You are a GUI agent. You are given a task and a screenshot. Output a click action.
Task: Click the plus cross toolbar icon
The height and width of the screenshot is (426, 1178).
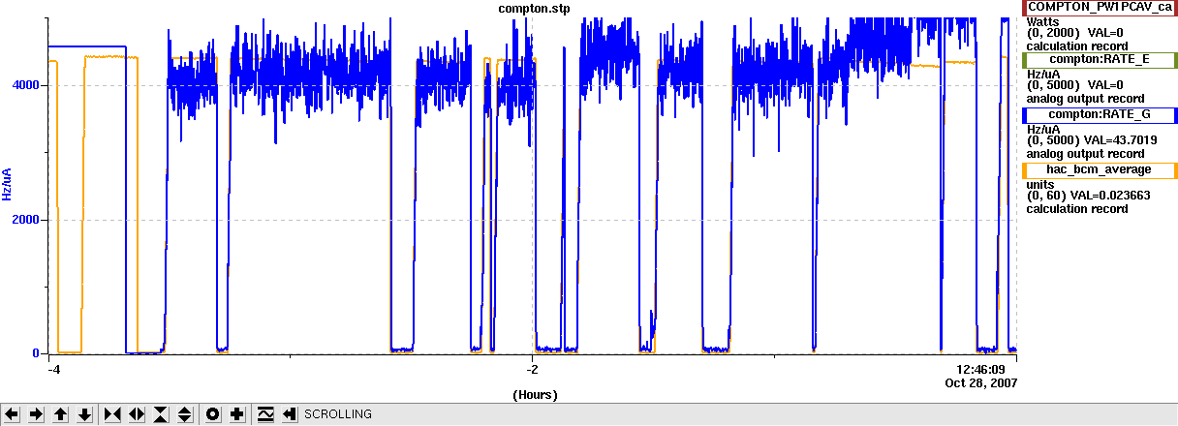(236, 414)
